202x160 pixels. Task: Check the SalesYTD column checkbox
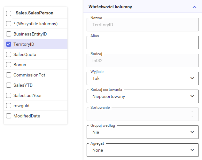(9, 85)
